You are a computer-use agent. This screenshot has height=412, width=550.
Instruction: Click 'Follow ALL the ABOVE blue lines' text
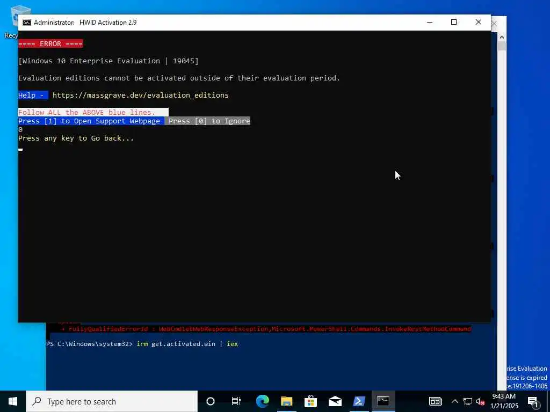(x=86, y=113)
